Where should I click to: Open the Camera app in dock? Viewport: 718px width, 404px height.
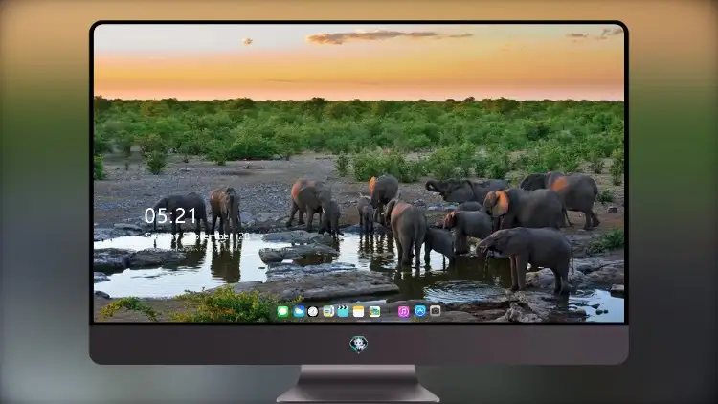tap(436, 311)
